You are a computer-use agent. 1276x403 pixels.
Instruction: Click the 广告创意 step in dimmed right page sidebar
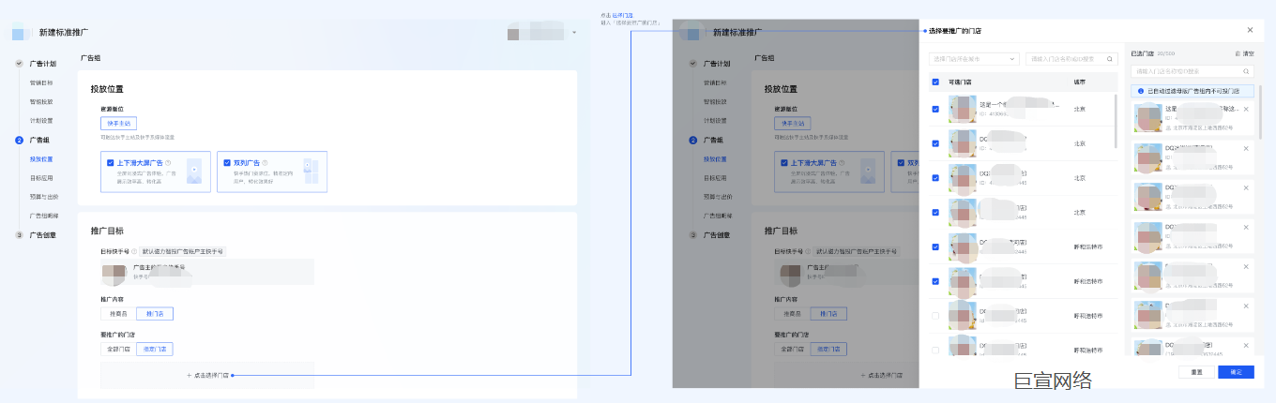pos(717,235)
